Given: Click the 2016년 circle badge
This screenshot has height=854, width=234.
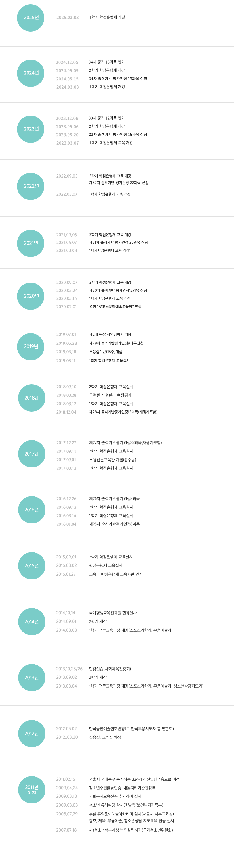Looking at the screenshot, I should tap(31, 510).
